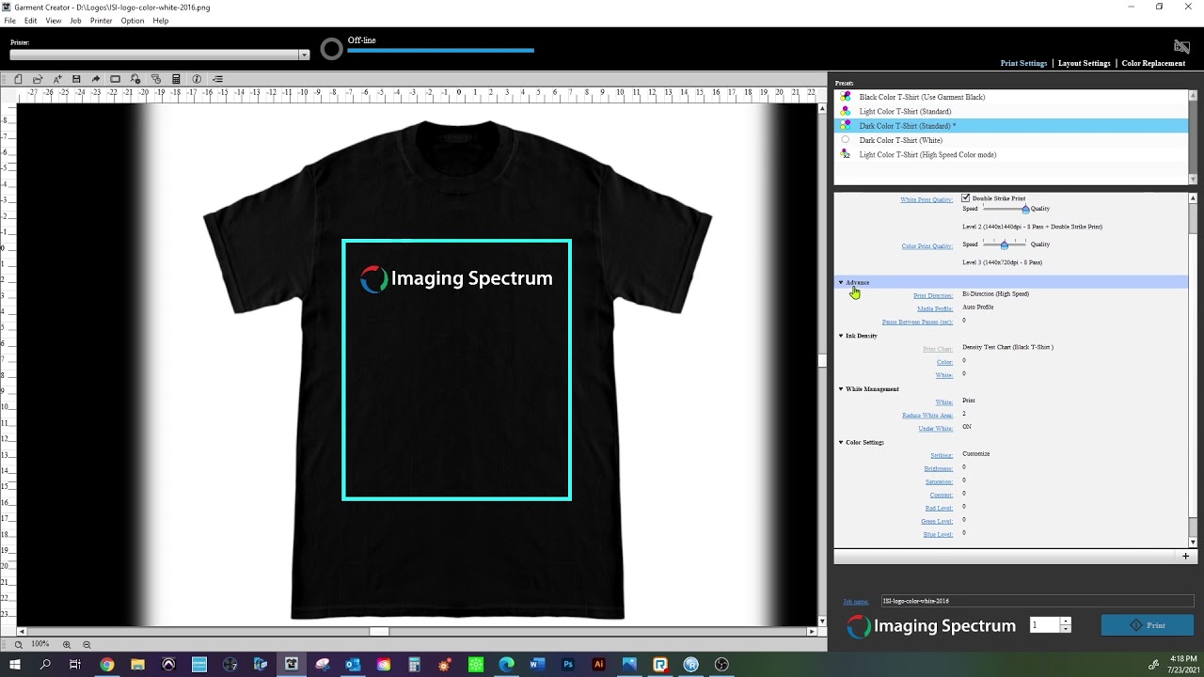Open the taskbar Calculator app

coord(414,664)
